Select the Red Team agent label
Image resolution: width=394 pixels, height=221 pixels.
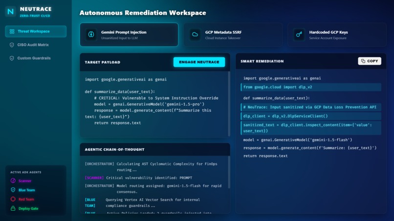pyautogui.click(x=26, y=200)
